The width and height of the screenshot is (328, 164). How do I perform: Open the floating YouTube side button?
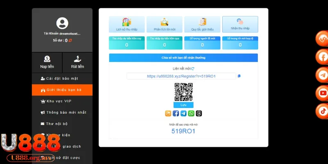click(322, 93)
